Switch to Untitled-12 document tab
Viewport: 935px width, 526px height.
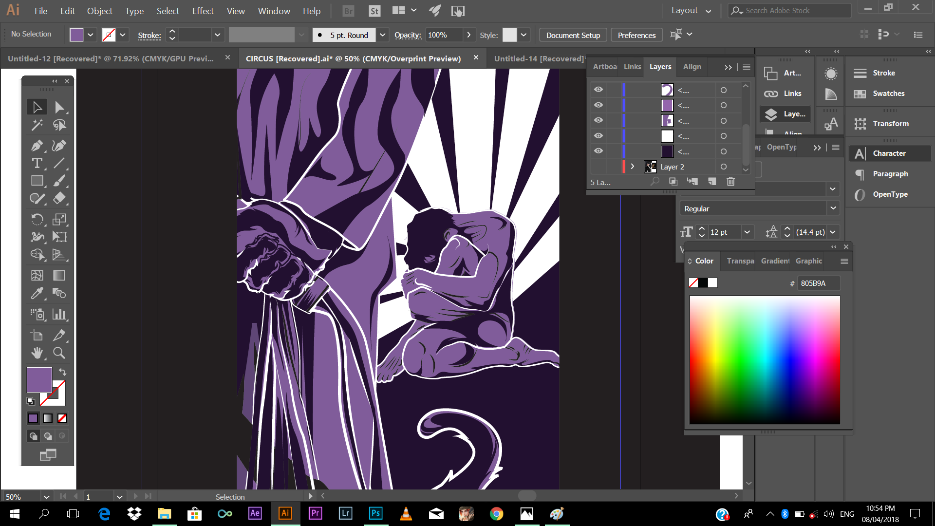click(x=111, y=58)
